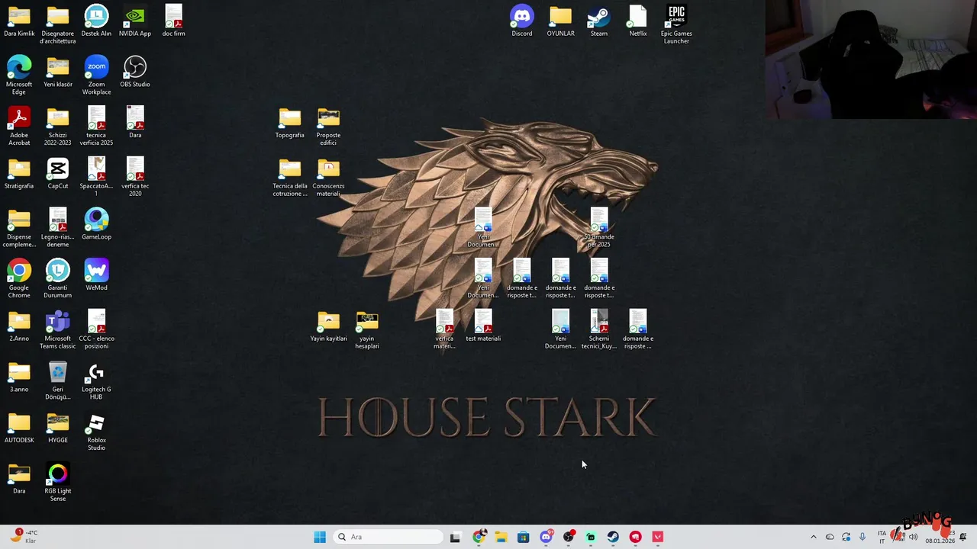Open the Dispense compleme... folder
The image size is (977, 549).
click(19, 228)
